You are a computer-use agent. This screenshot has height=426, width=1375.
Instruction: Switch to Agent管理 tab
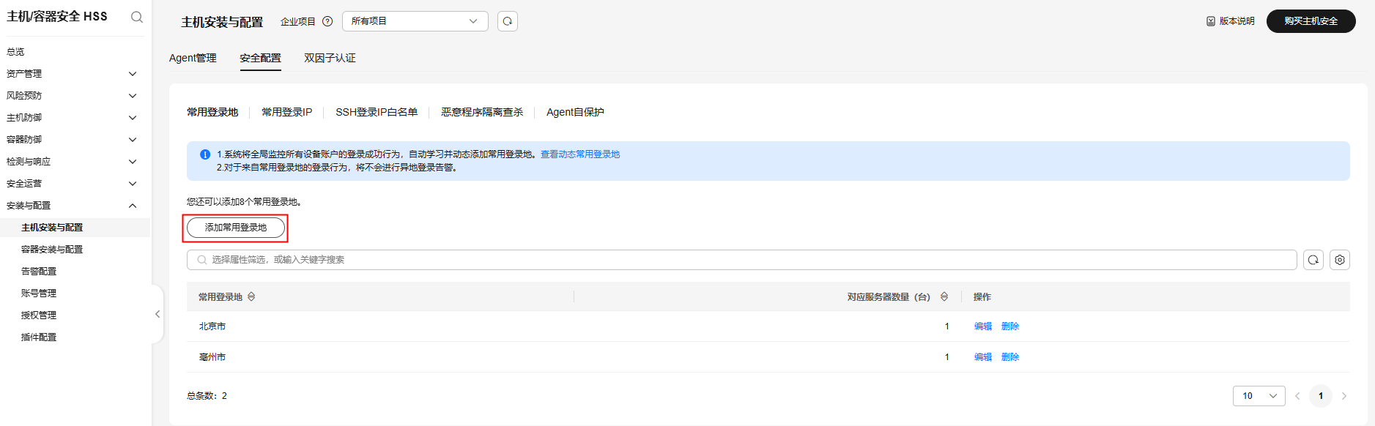(193, 58)
